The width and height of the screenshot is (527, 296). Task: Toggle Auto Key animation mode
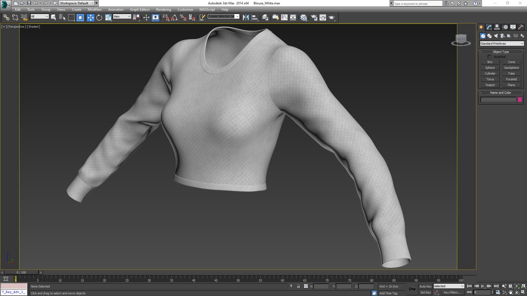click(x=425, y=286)
